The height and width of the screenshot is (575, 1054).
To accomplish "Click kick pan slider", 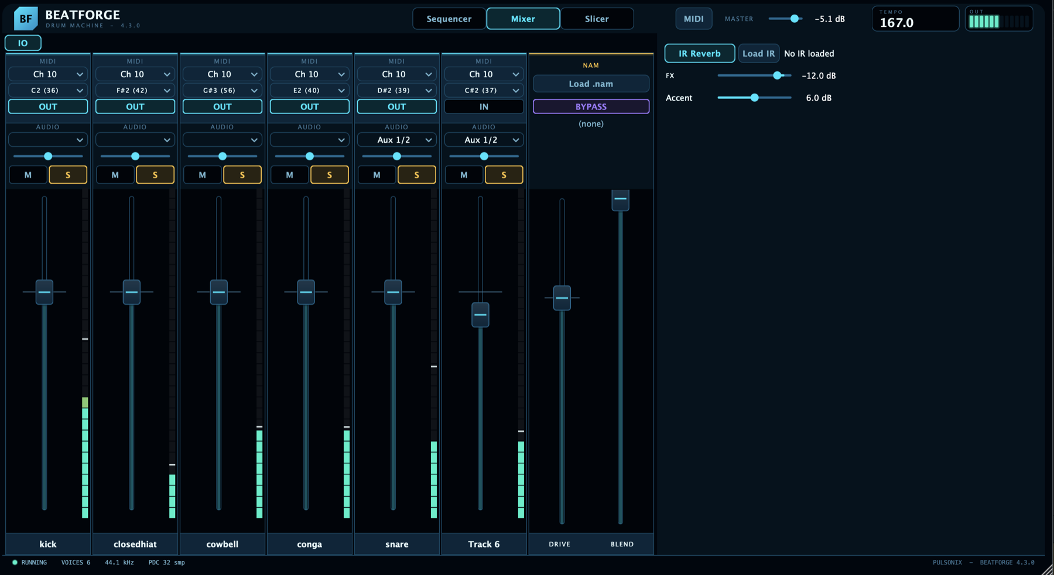I will tap(48, 156).
